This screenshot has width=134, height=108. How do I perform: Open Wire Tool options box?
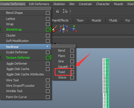click(x=48, y=80)
